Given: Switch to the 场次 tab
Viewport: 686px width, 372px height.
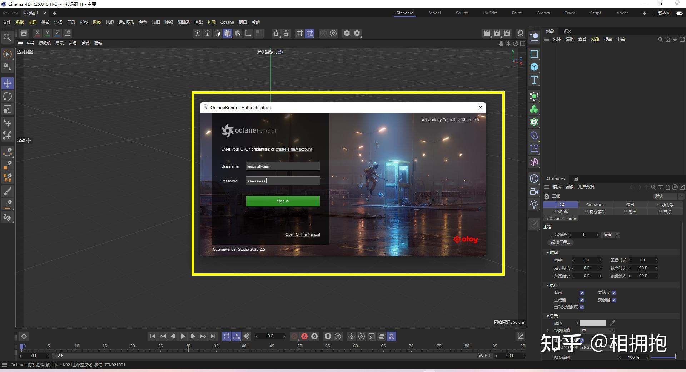Looking at the screenshot, I should point(567,31).
